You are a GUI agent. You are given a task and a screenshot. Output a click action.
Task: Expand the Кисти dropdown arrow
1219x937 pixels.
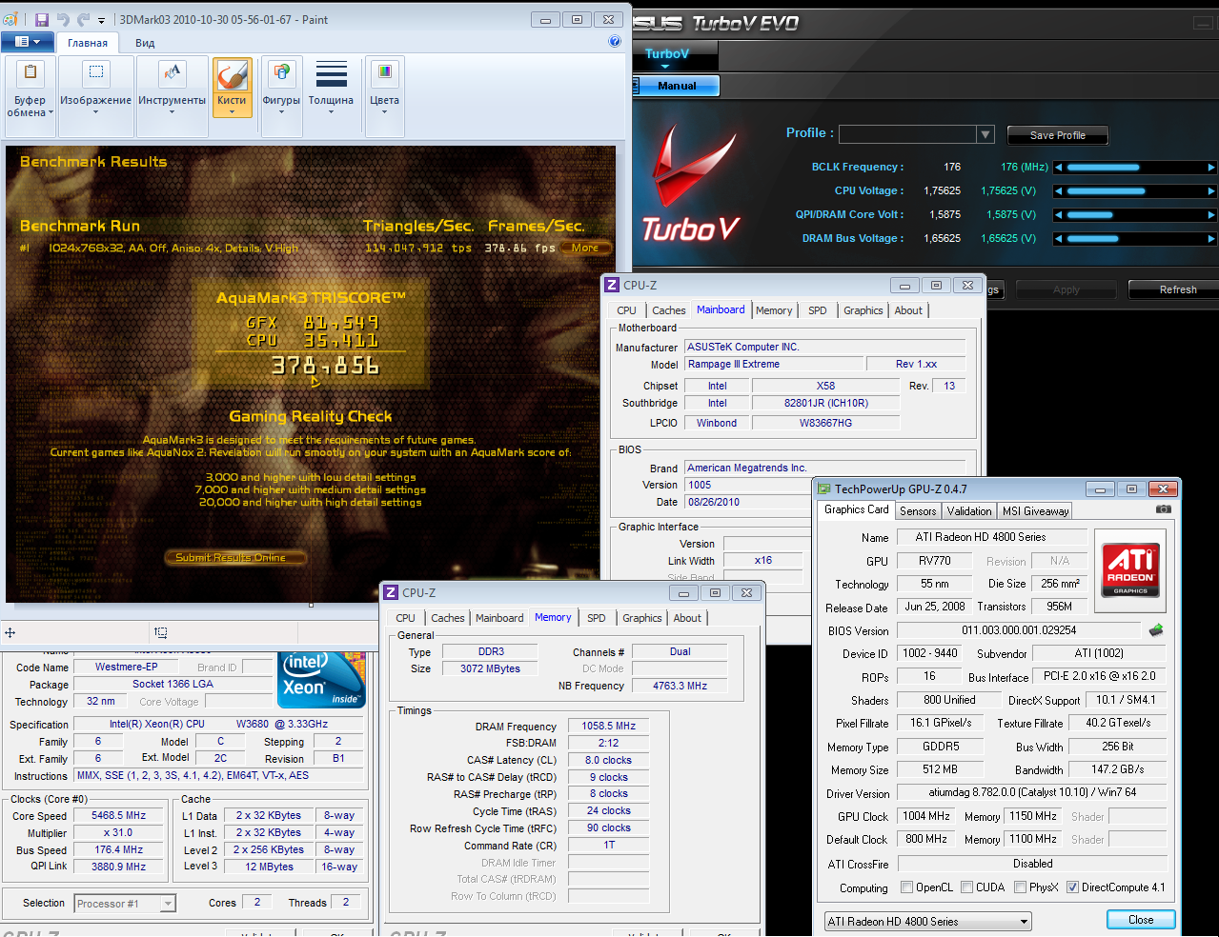(232, 112)
